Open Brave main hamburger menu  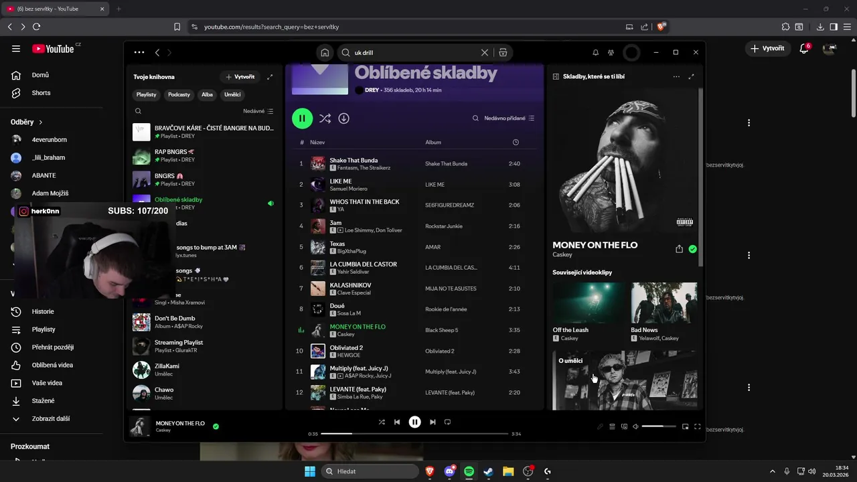click(847, 27)
